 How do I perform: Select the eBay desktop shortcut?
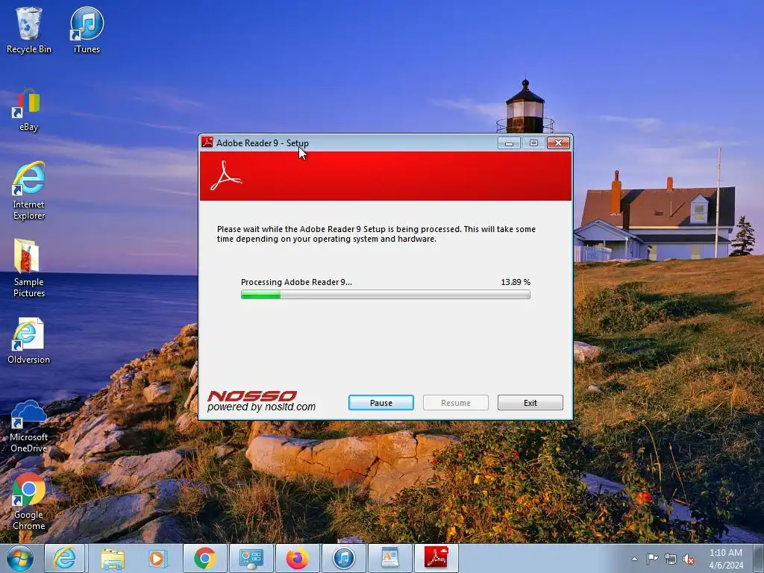pos(28,110)
